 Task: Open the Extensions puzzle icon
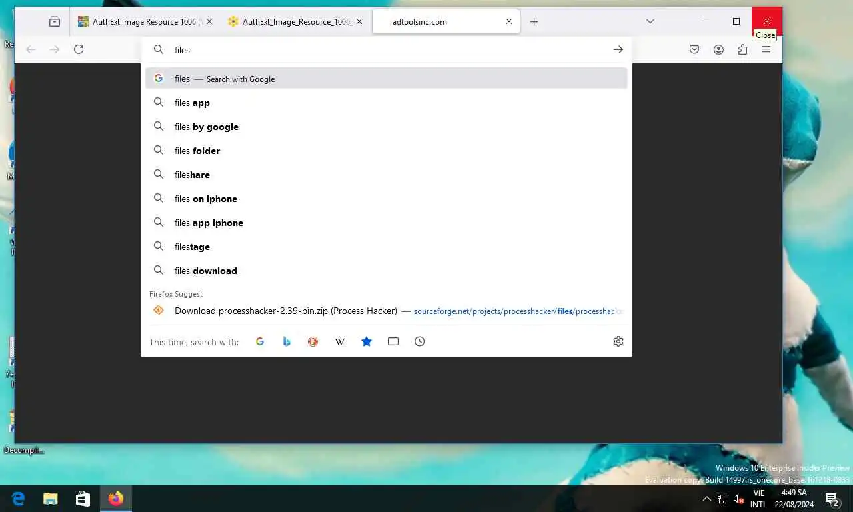pyautogui.click(x=742, y=49)
